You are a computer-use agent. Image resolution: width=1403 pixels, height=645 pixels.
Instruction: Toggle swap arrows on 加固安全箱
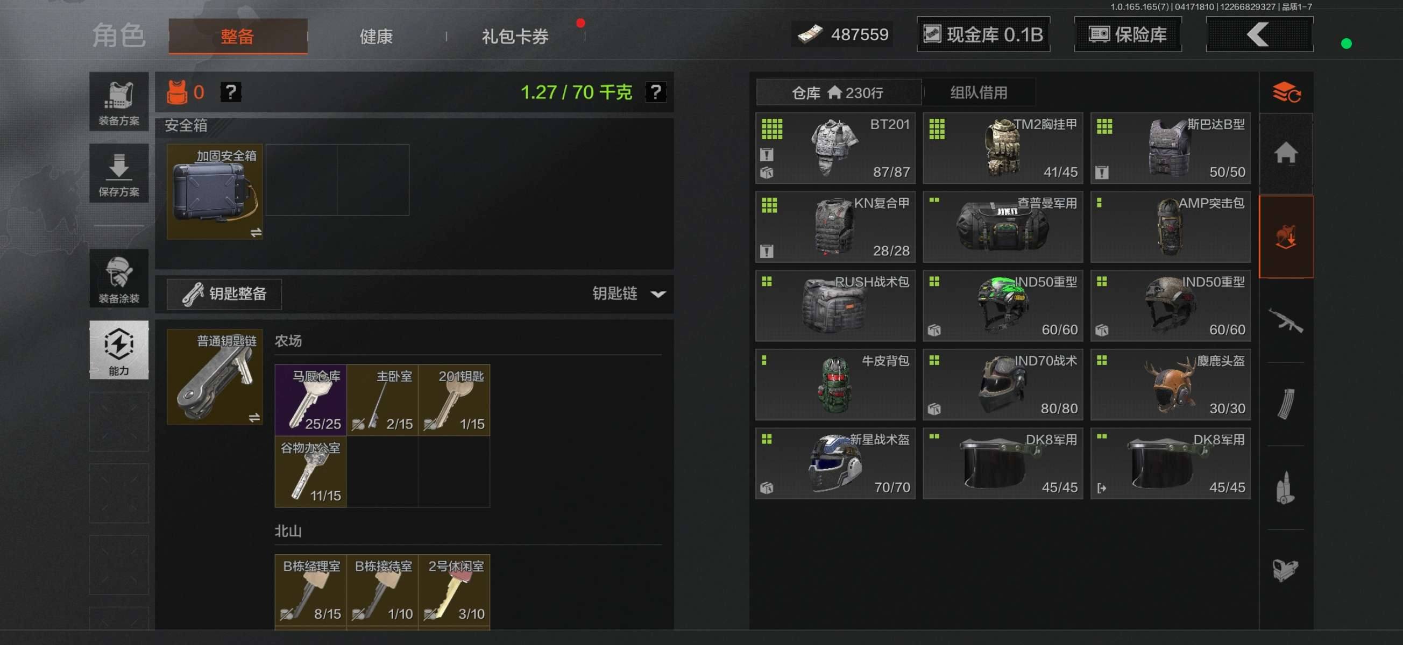pos(256,233)
